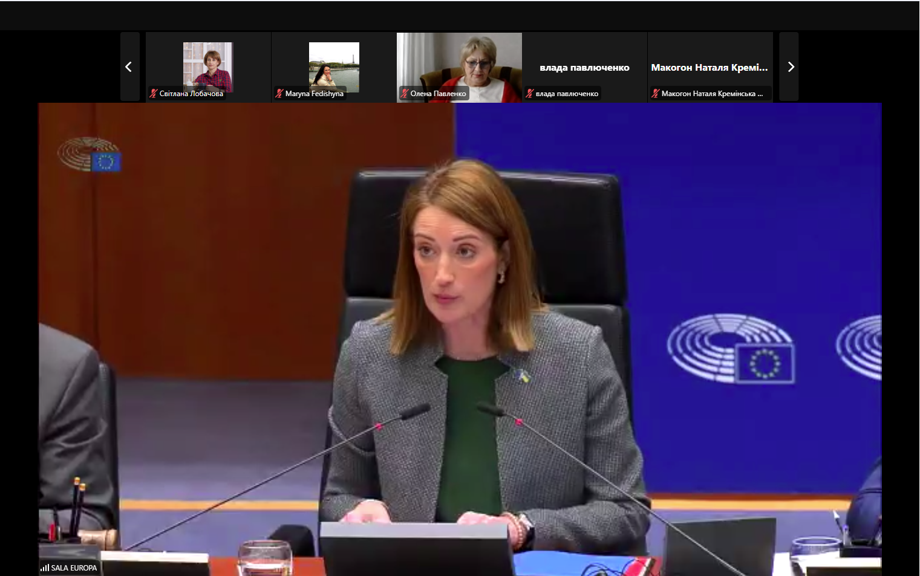Click the Світлана Лобачова name label

[191, 94]
